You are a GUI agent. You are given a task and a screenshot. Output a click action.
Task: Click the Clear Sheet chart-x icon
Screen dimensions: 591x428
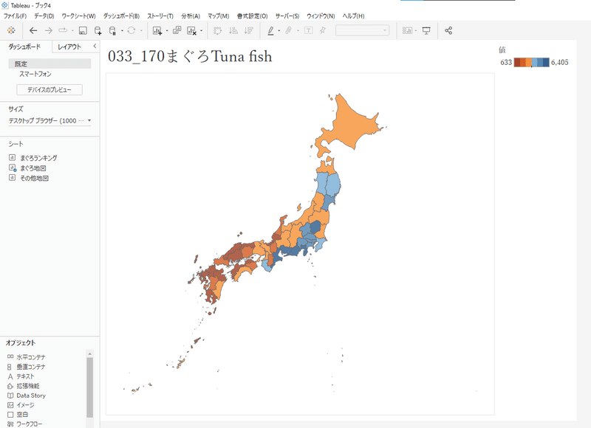pyautogui.click(x=192, y=30)
